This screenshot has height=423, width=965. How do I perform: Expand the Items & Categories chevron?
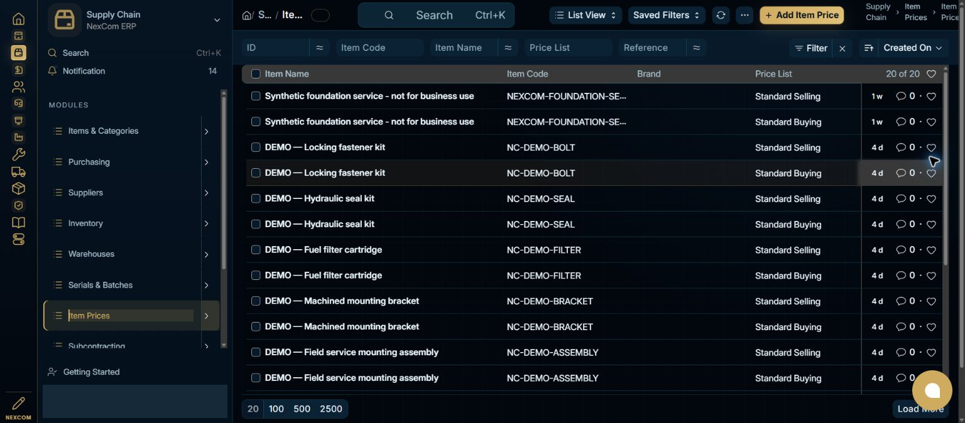click(x=206, y=131)
